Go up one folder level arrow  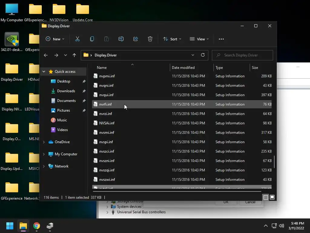pyautogui.click(x=74, y=55)
